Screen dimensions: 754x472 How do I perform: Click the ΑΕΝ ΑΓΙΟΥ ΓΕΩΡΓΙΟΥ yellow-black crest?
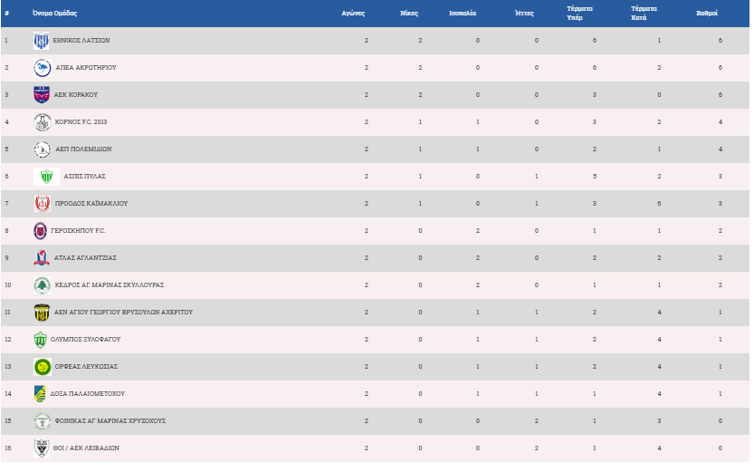point(42,313)
